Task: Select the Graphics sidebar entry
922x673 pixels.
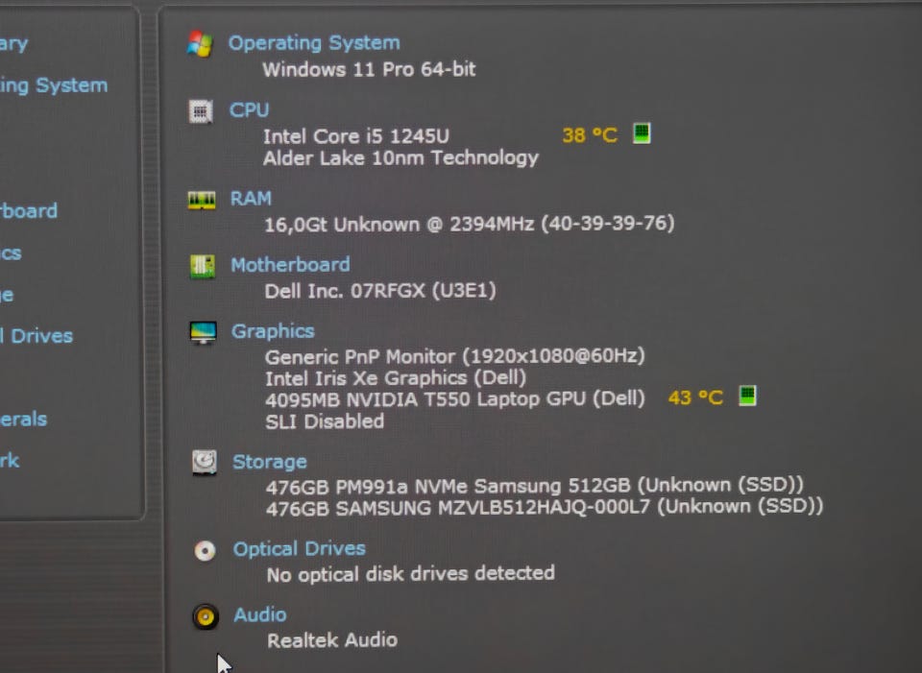Action: click(11, 253)
